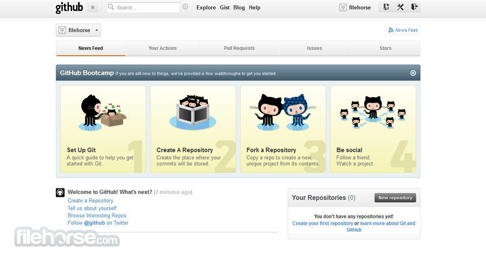
Task: Click the Your Repositories (0) heading
Action: click(324, 198)
